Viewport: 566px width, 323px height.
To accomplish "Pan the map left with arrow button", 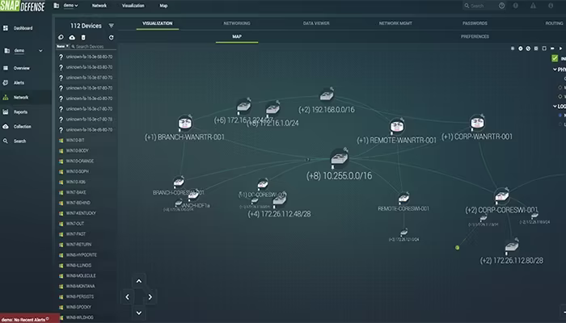I will [128, 297].
